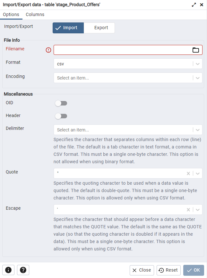Select the Options tab
207x278 pixels.
11,14
